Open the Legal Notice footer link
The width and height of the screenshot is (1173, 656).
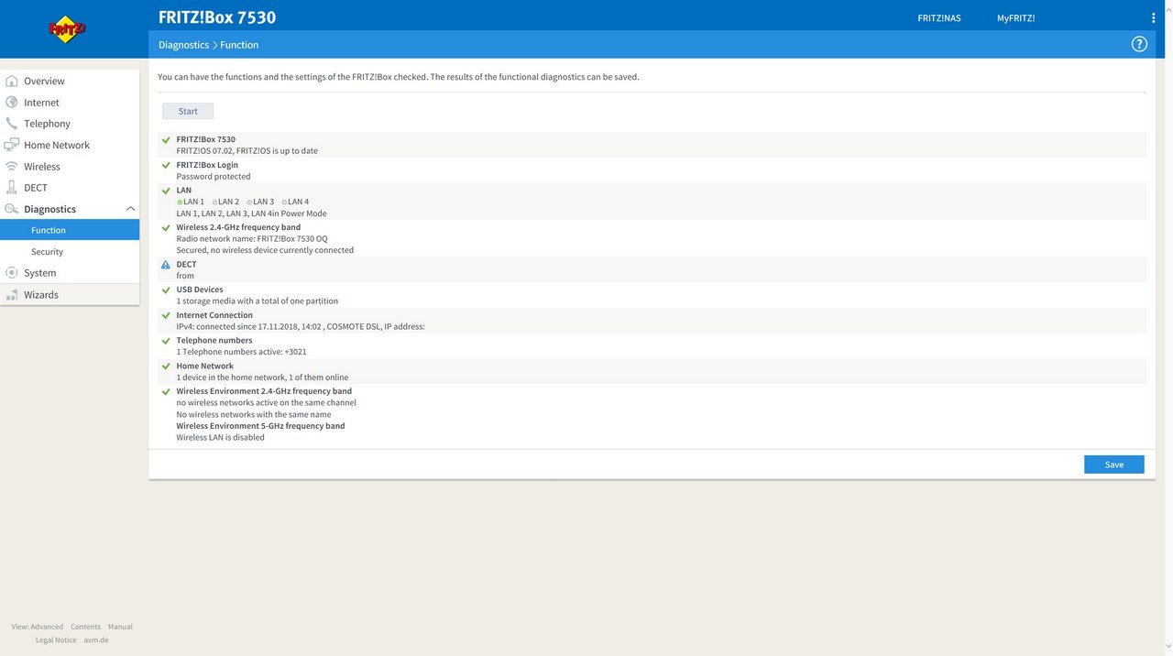56,640
